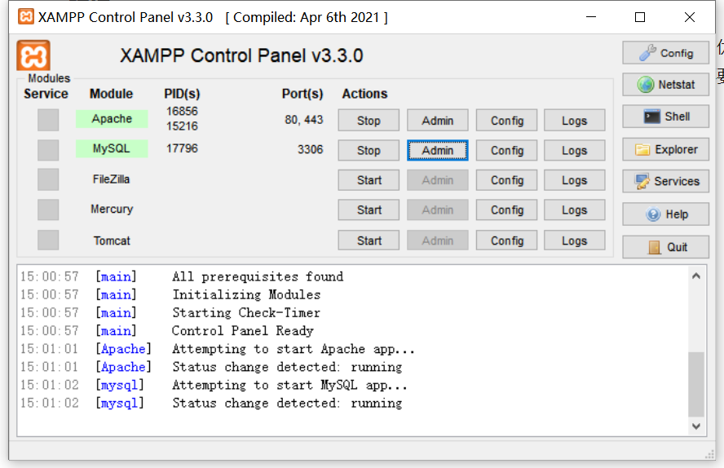Open Mercury Config options
The width and height of the screenshot is (724, 468).
click(506, 210)
